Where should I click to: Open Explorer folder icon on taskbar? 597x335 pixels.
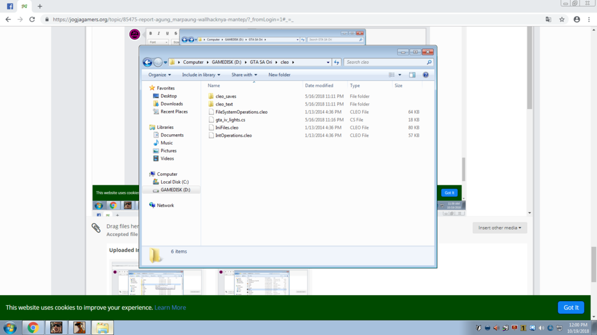[103, 327]
